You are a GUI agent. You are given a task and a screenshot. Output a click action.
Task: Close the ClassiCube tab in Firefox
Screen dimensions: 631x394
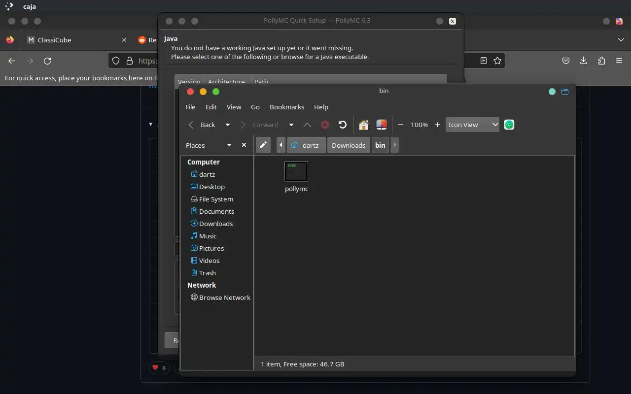coord(124,40)
